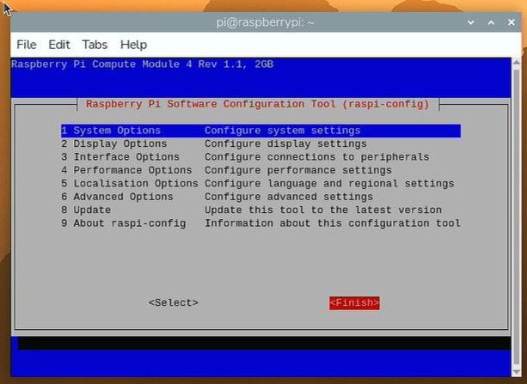Close the terminal window
This screenshot has width=527, height=384.
tap(512, 22)
